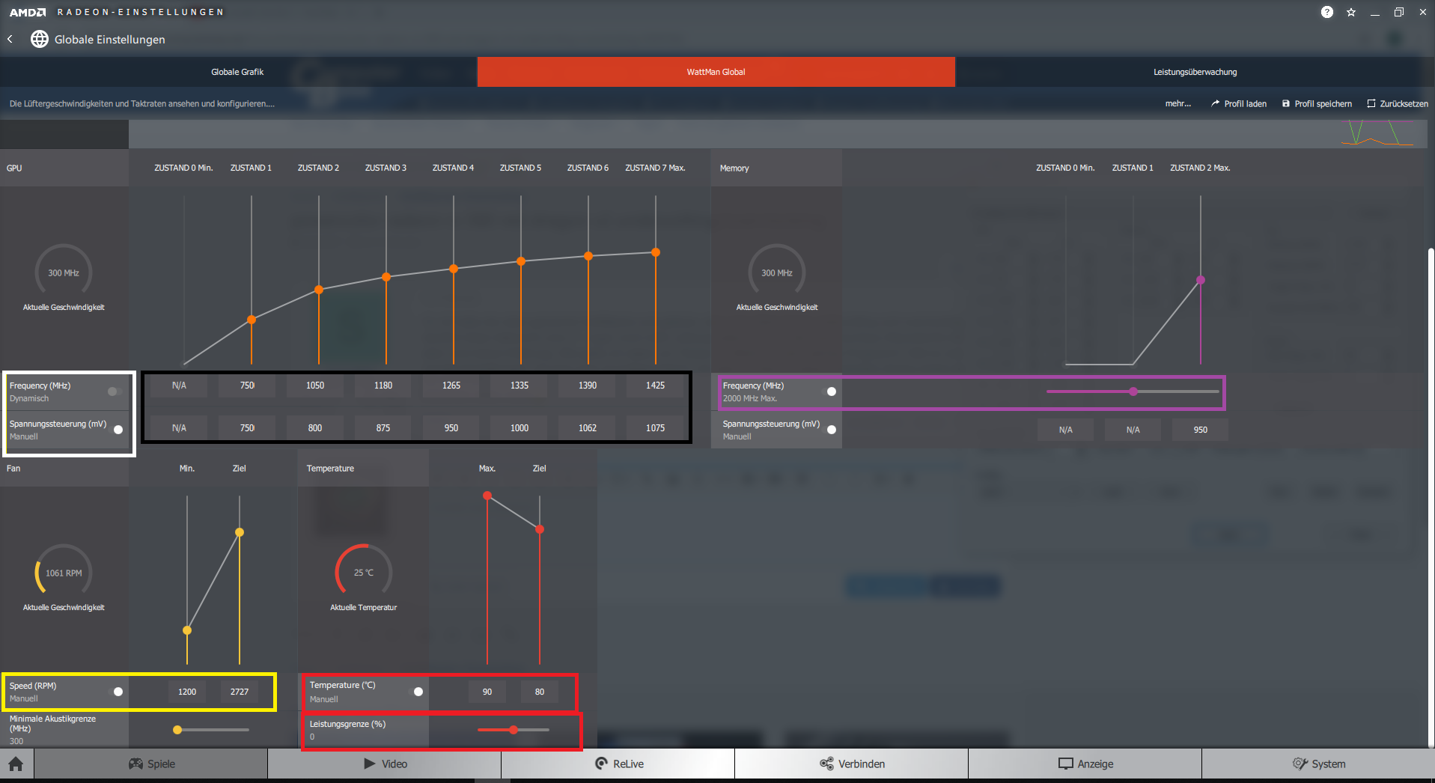Click the play icon for Video

(369, 764)
